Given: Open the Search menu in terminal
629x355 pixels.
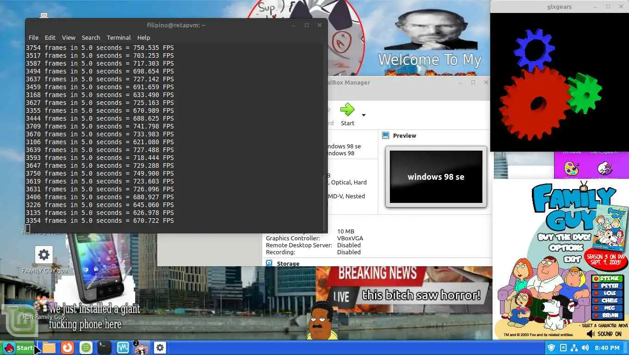Looking at the screenshot, I should point(91,37).
